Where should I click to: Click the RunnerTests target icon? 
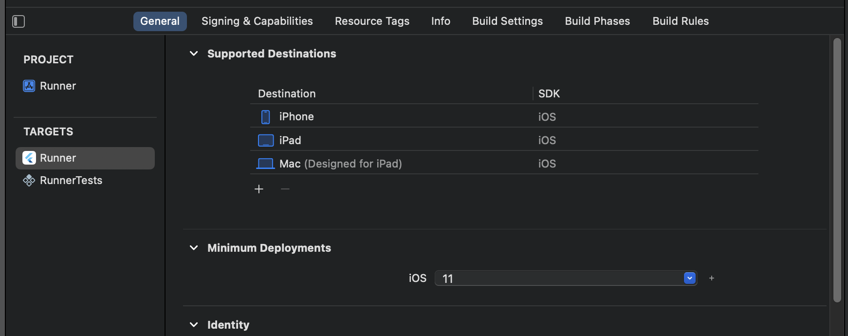click(29, 181)
